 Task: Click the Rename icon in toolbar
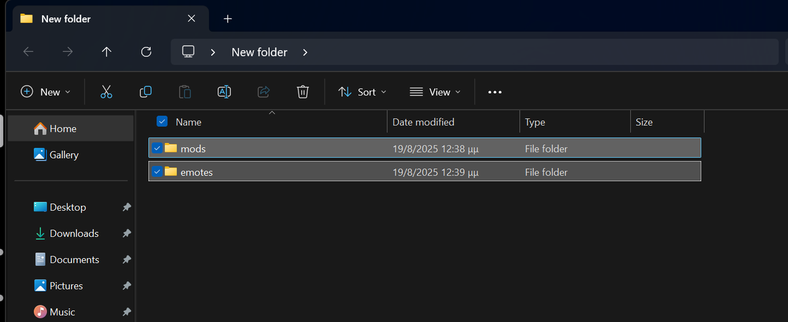pyautogui.click(x=224, y=92)
